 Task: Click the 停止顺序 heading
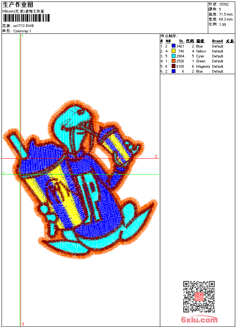pyautogui.click(x=169, y=36)
